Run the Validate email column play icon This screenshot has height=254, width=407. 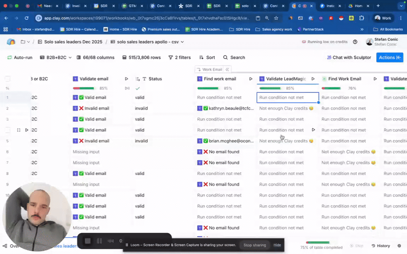click(x=127, y=79)
